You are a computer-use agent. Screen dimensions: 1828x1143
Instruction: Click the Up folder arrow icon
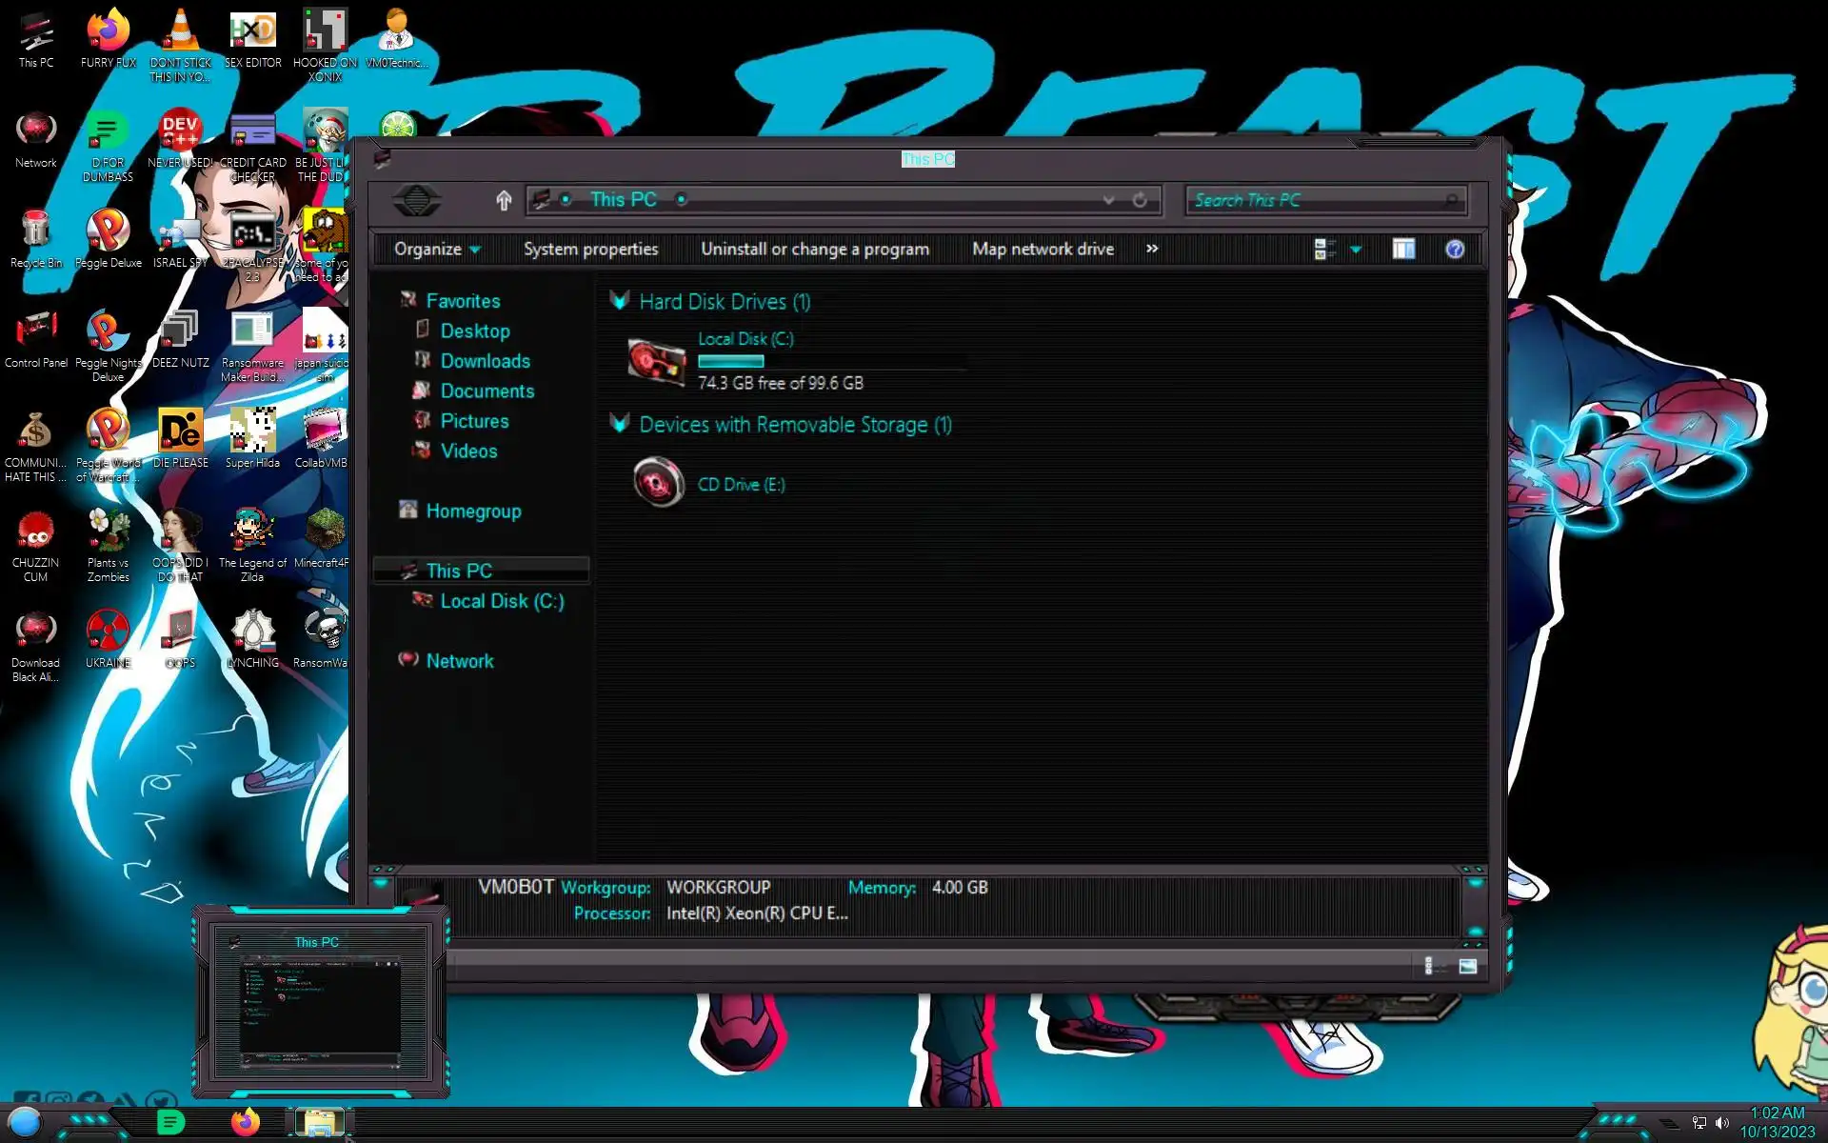tap(504, 200)
